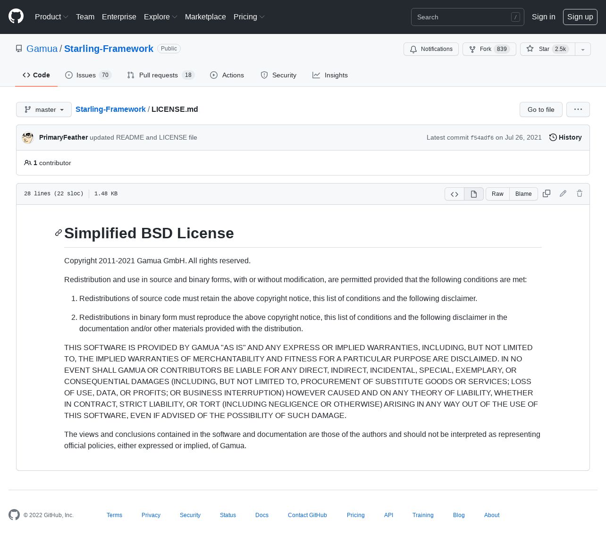Expand the Pricing menu in header
Image resolution: width=606 pixels, height=544 pixels.
click(x=249, y=17)
